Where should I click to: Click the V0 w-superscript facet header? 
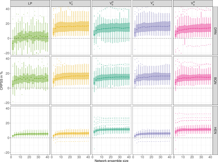pyautogui.click(x=112, y=3)
